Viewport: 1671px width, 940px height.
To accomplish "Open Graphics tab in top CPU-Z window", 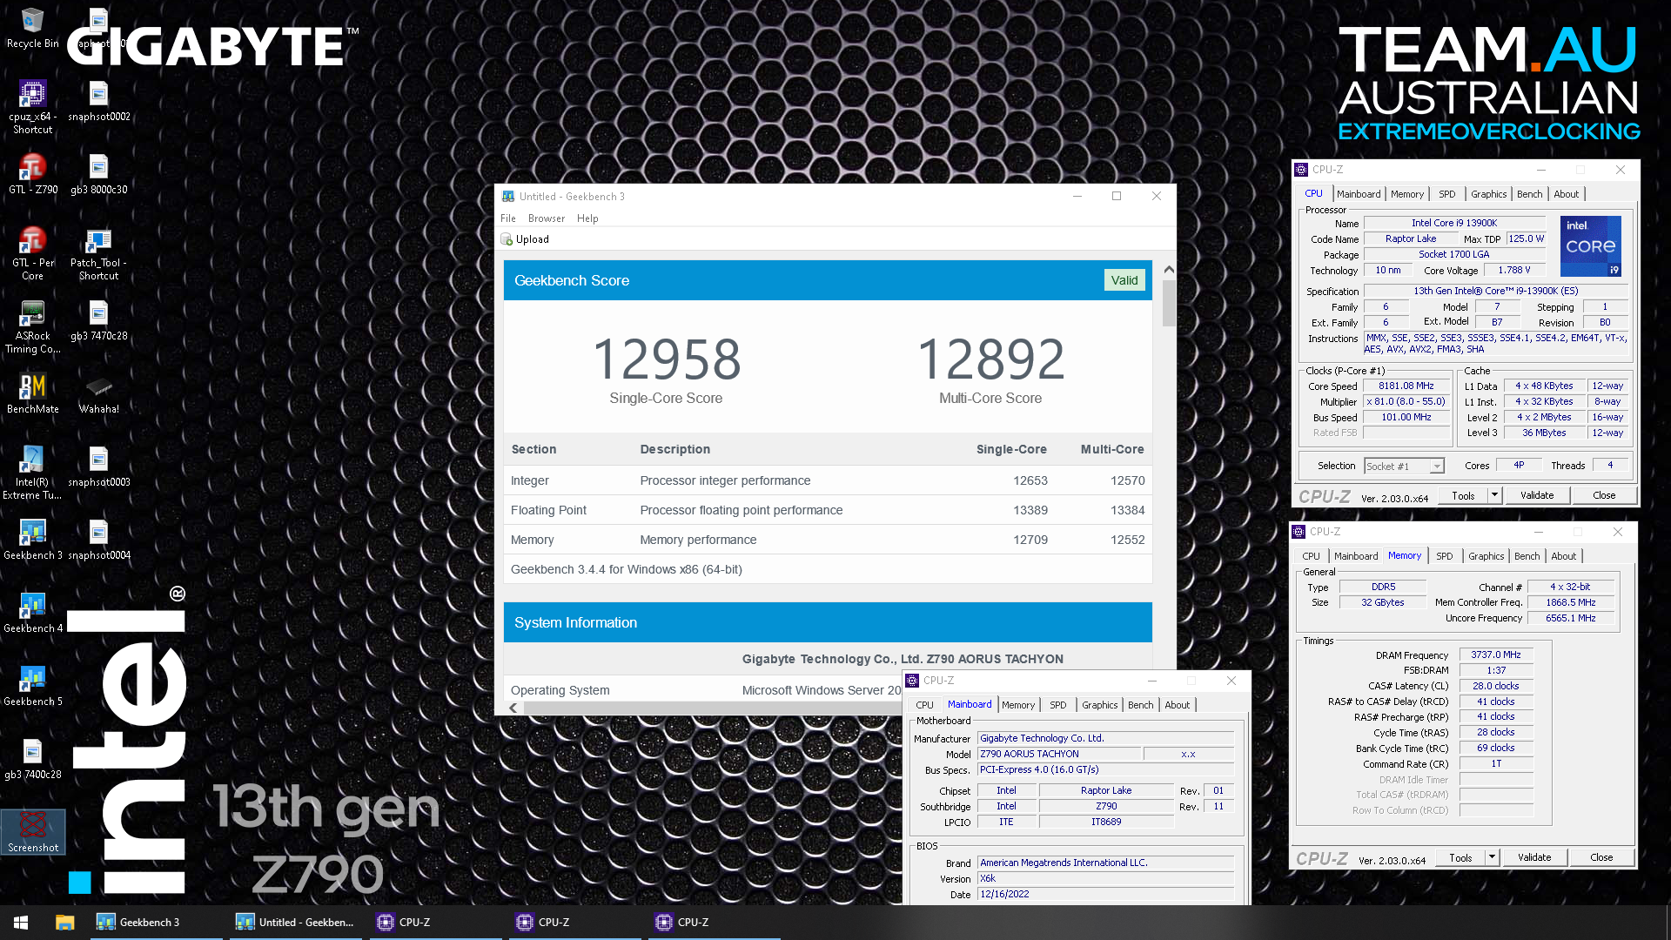I will [1488, 194].
